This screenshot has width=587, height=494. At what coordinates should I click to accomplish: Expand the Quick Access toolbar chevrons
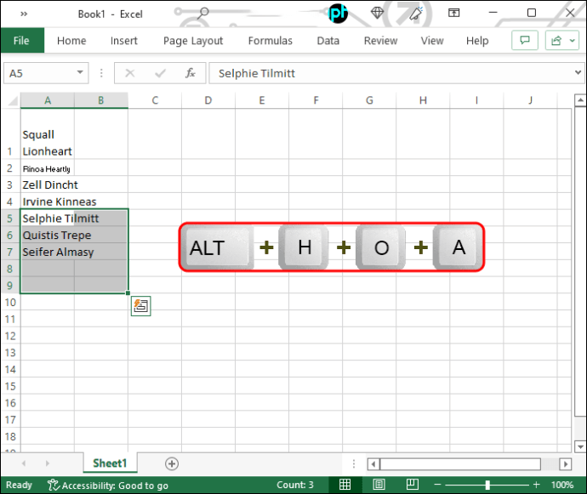point(24,14)
